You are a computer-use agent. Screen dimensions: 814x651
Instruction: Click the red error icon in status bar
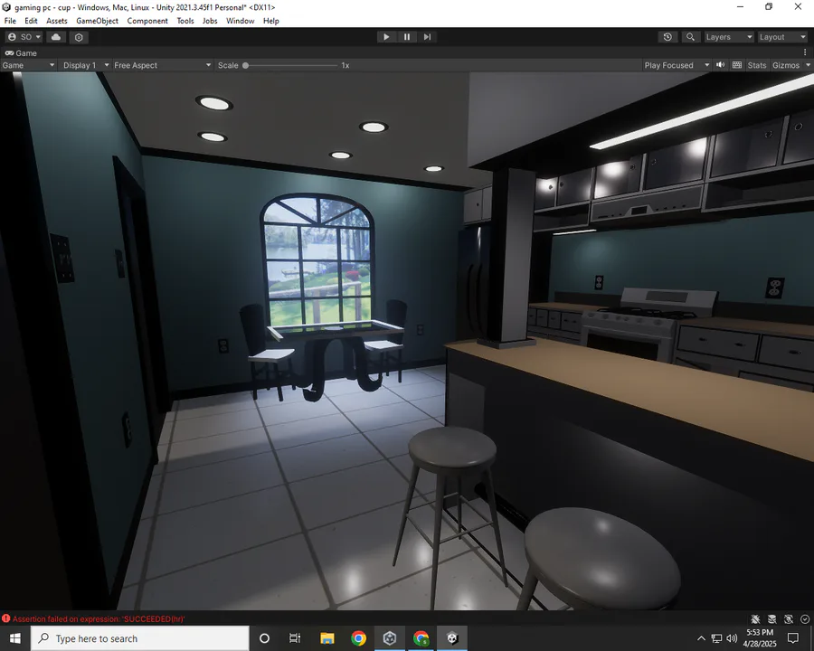tap(5, 618)
